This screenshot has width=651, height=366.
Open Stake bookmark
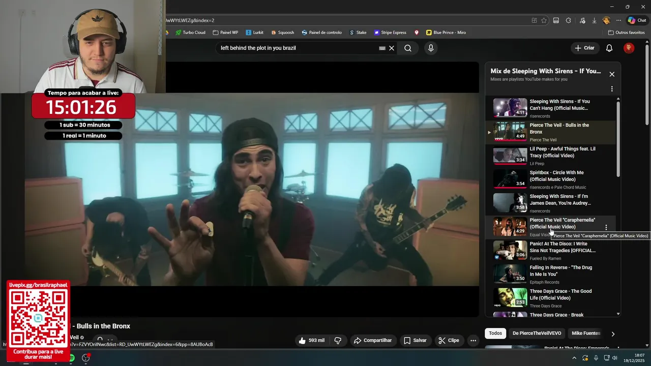pyautogui.click(x=358, y=33)
